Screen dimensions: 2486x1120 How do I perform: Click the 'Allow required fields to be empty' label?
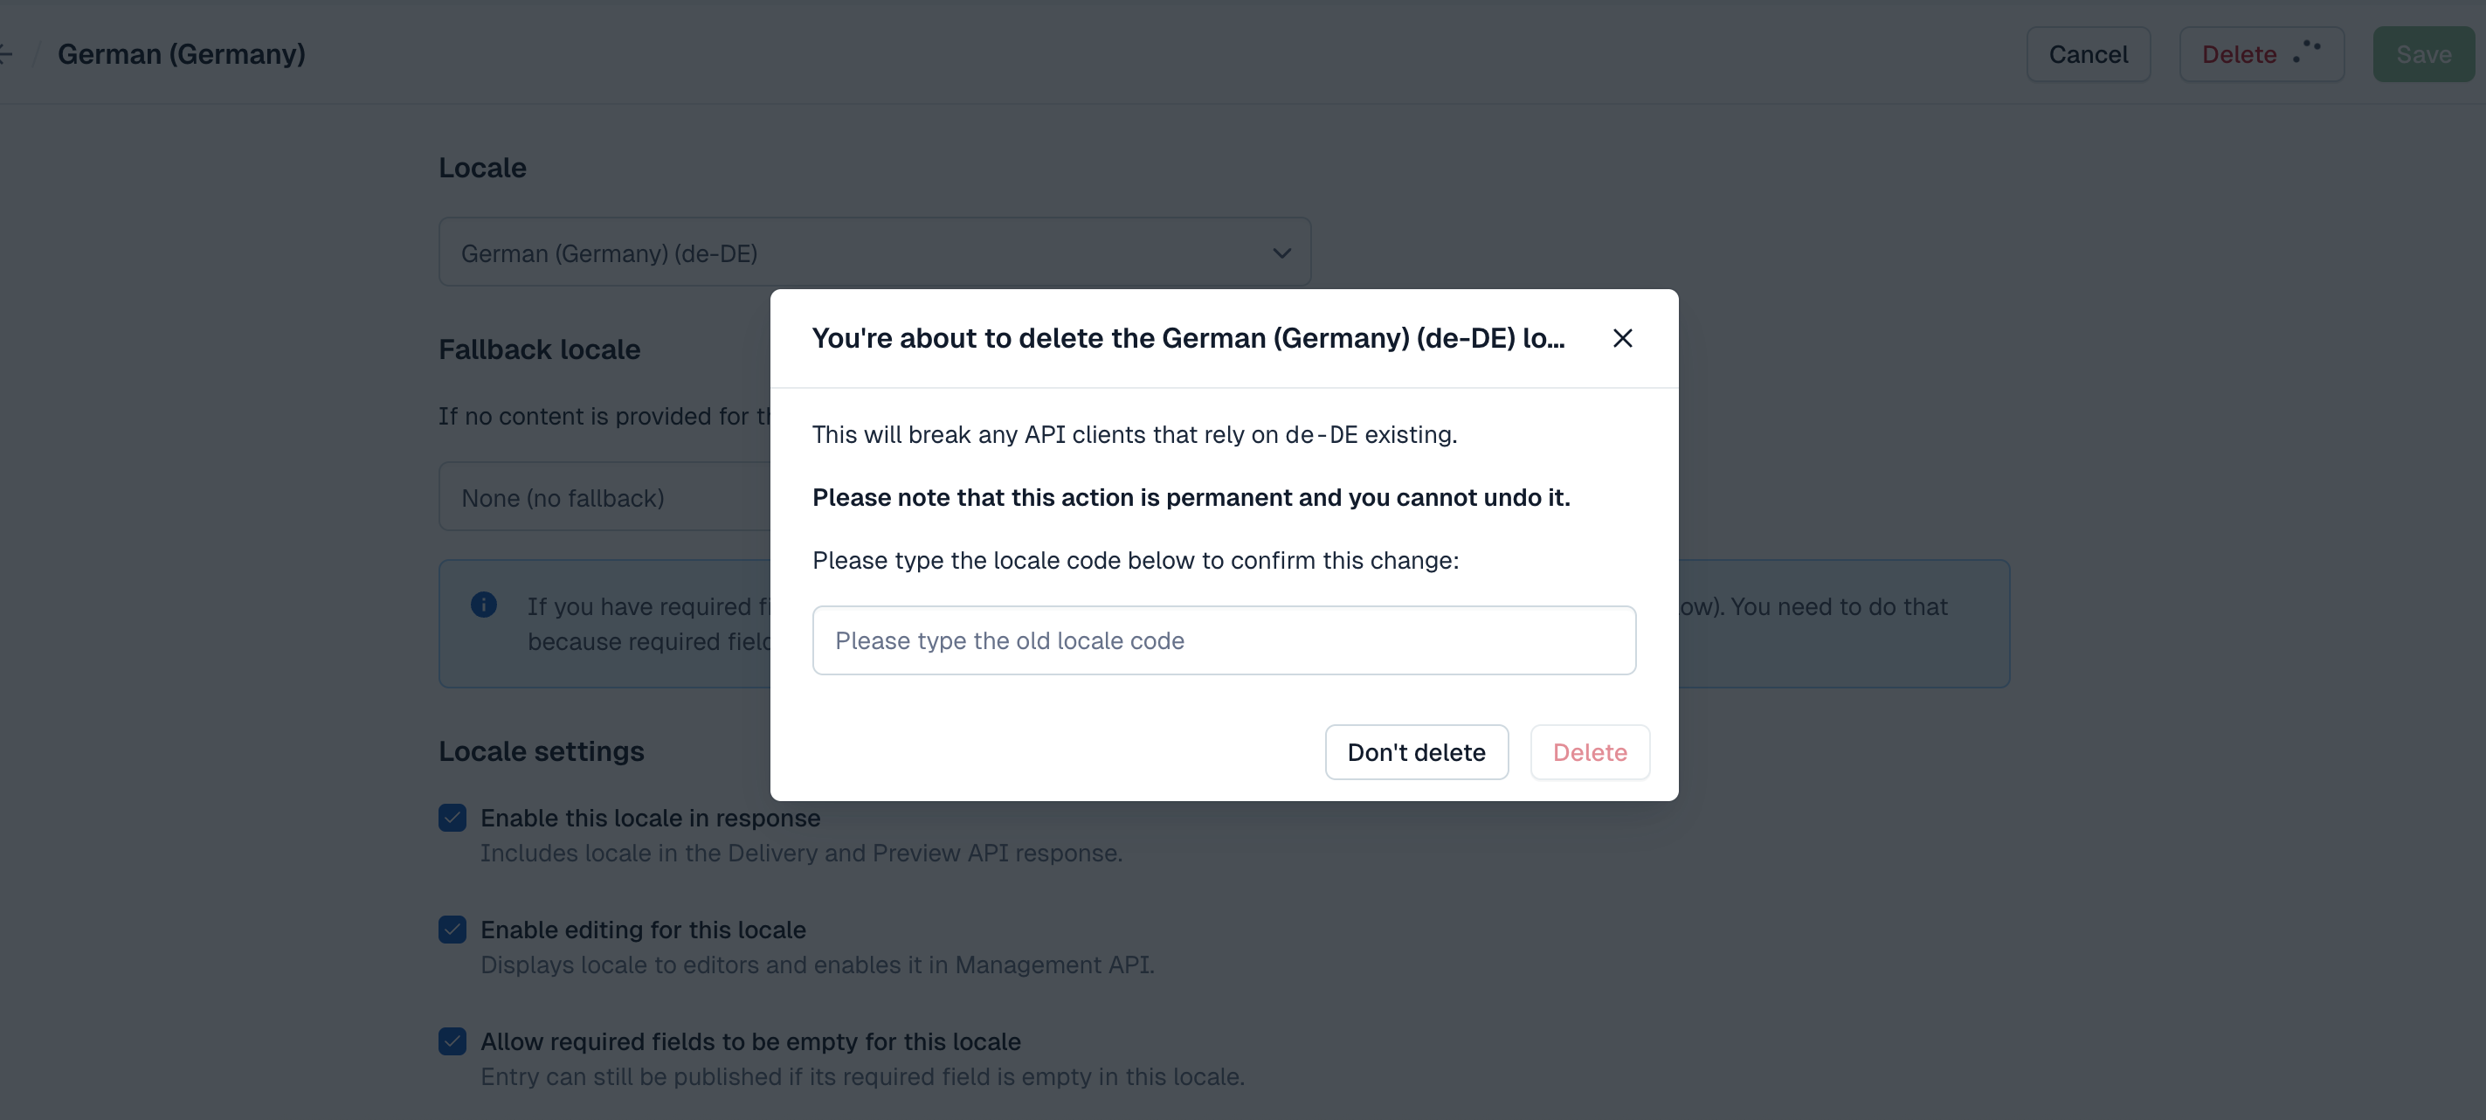coord(751,1040)
